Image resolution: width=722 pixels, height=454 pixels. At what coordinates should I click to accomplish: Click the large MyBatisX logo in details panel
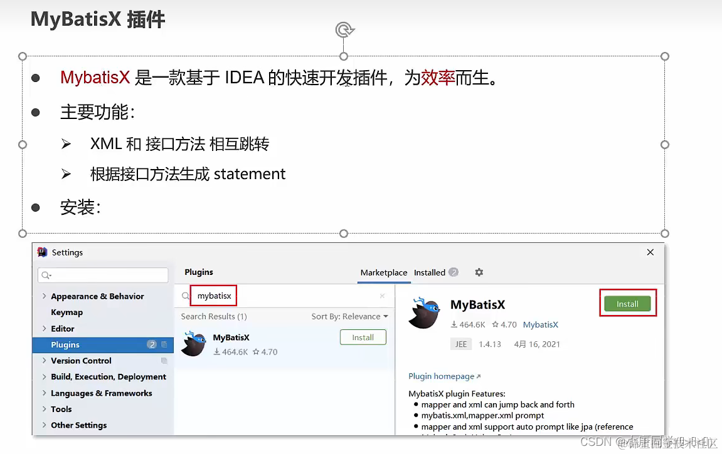tap(425, 313)
